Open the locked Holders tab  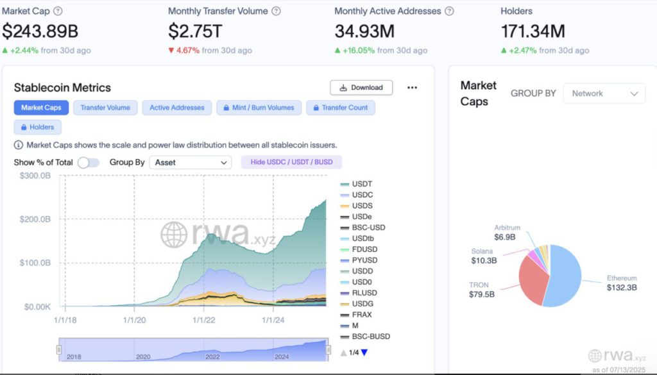[x=38, y=127]
